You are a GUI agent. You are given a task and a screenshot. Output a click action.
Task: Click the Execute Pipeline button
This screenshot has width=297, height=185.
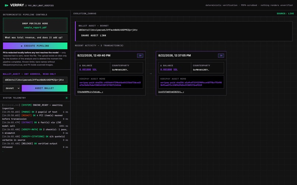(35, 46)
